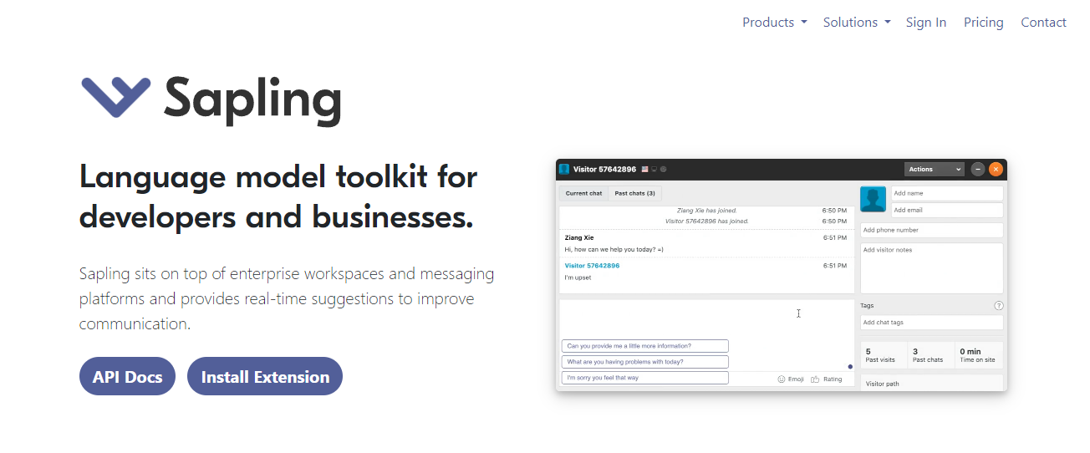This screenshot has width=1090, height=453.
Task: Choose suggestion "I'm sorry you feel that way"
Action: tap(644, 378)
